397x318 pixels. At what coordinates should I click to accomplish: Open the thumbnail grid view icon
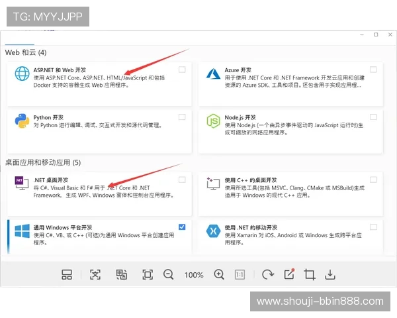click(67, 275)
